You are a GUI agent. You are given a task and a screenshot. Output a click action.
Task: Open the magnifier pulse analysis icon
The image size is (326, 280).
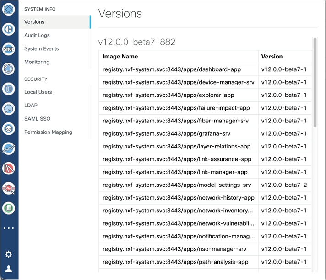click(x=9, y=188)
